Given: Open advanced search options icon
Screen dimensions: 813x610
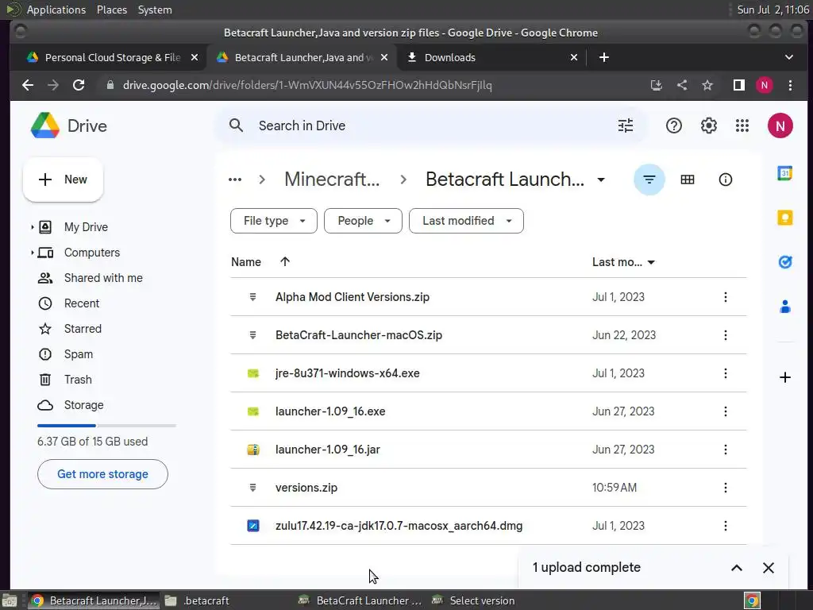Looking at the screenshot, I should (626, 125).
